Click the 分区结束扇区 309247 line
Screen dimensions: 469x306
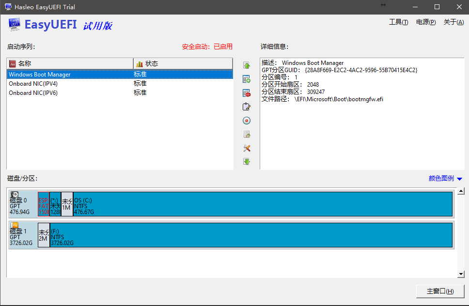click(x=293, y=92)
